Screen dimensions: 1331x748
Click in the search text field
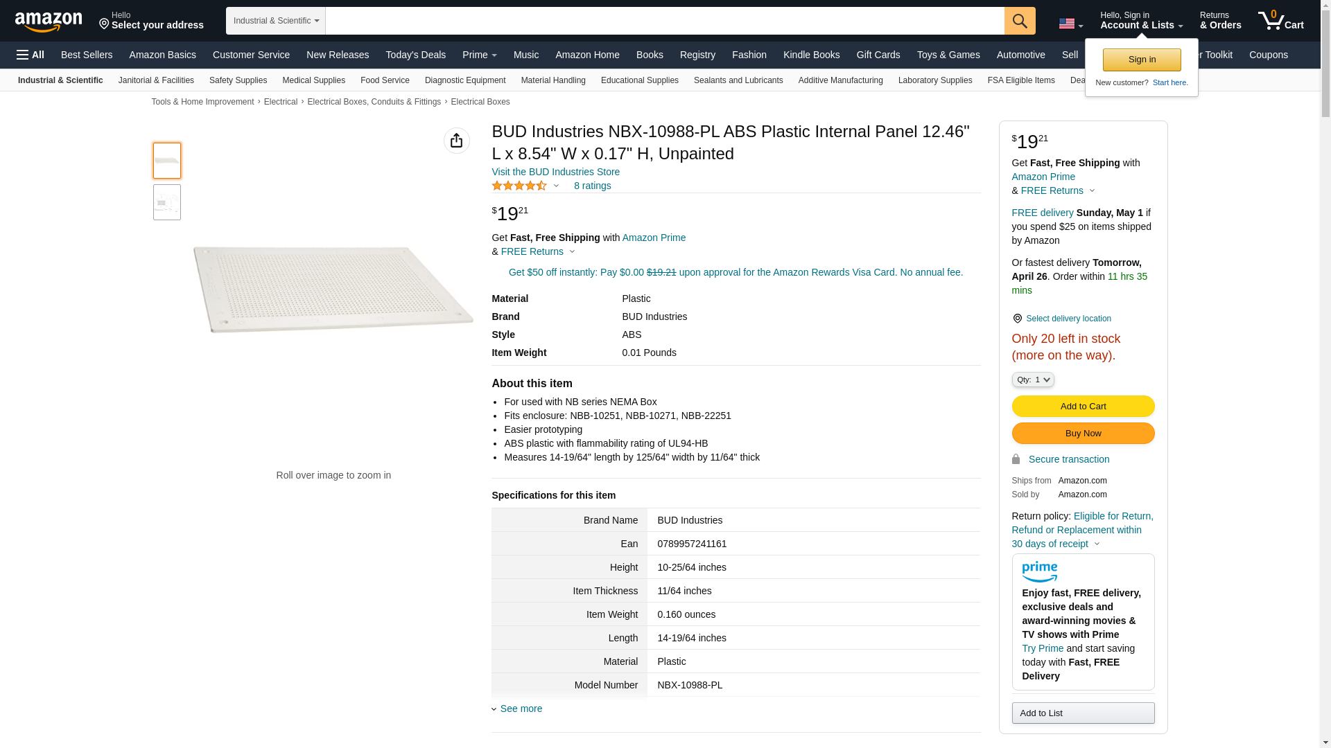(664, 21)
